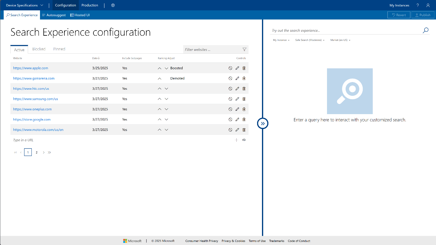This screenshot has height=245, width=436.
Task: Open Device Specifications instance dropdown
Action: 24,5
